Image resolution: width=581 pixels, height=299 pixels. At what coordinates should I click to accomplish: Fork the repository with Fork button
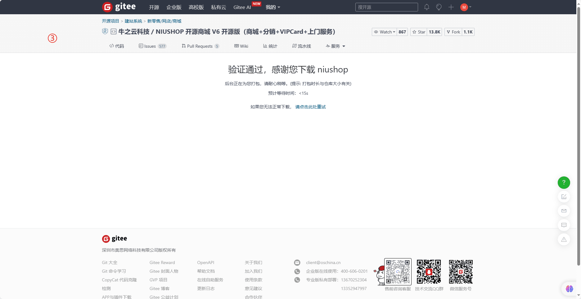(453, 32)
